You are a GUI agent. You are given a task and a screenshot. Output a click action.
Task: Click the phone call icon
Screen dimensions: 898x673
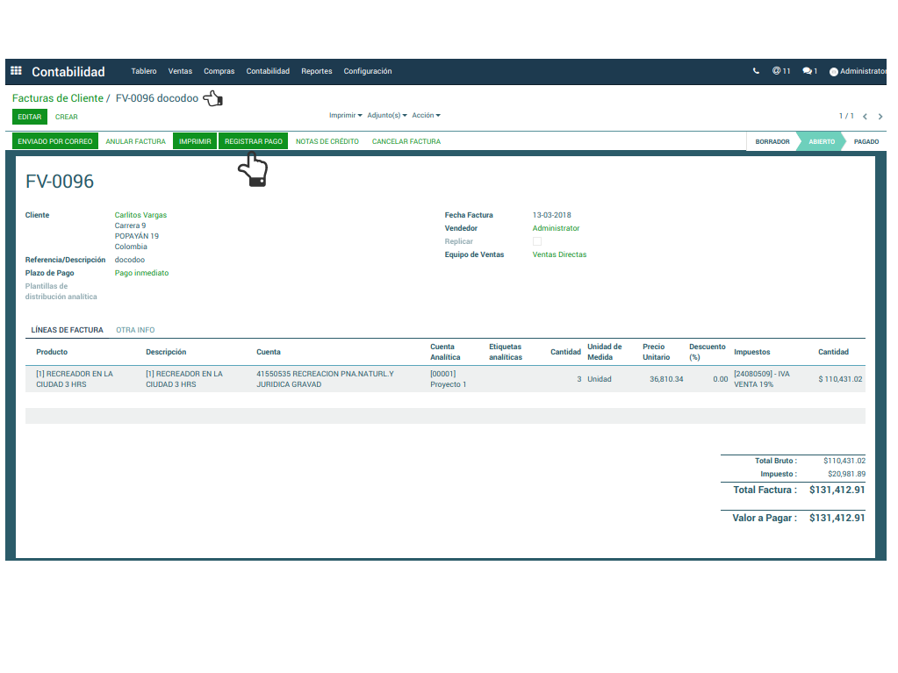click(756, 72)
